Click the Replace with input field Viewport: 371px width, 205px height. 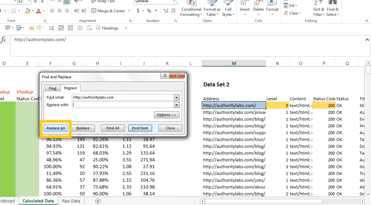(x=123, y=105)
